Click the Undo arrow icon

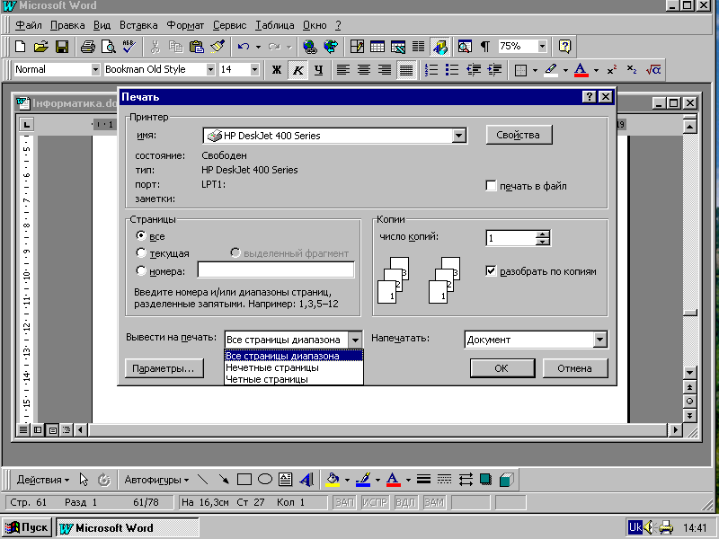[243, 47]
